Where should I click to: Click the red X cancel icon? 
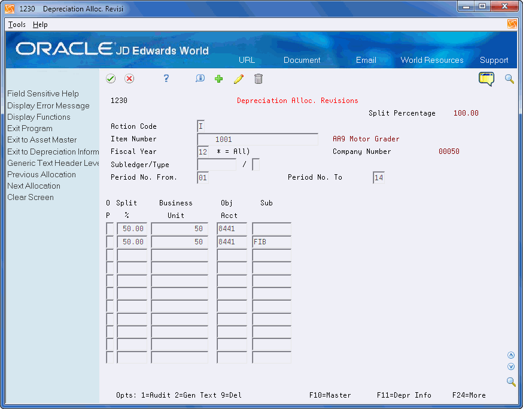129,79
